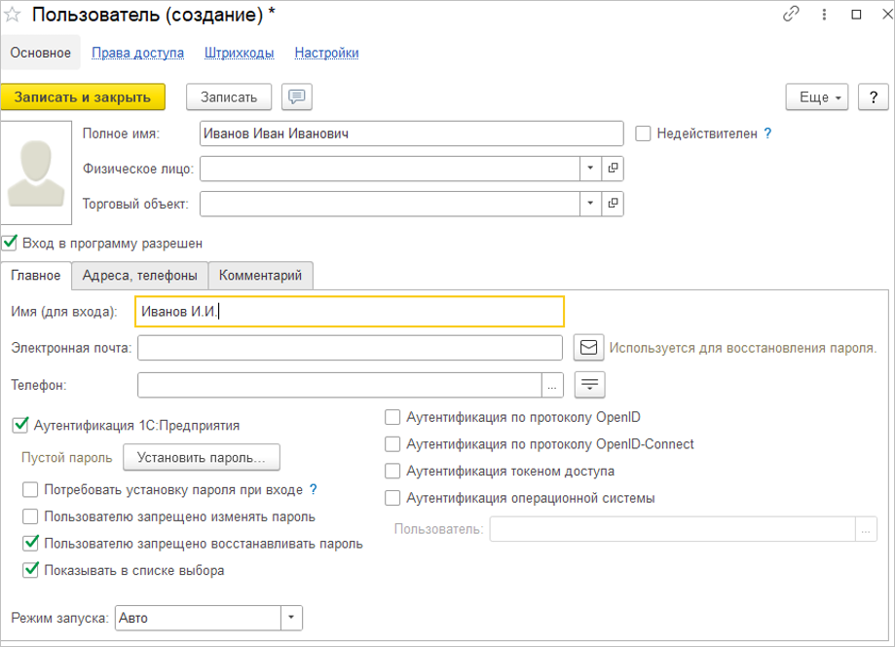Click the Установить пароль button

pos(202,457)
